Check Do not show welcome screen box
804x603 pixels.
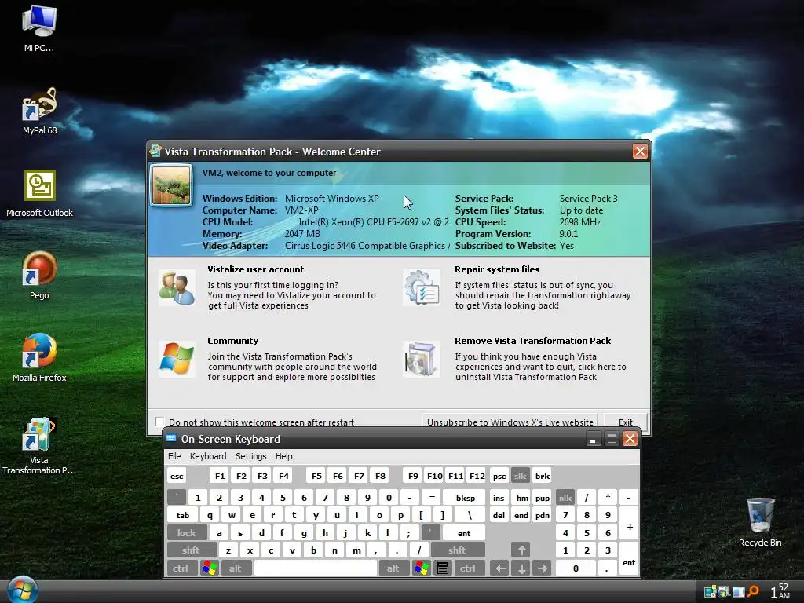(159, 422)
